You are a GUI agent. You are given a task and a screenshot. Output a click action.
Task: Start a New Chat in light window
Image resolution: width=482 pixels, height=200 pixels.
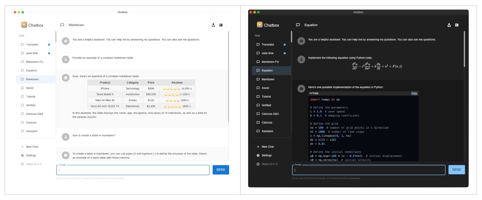point(32,147)
